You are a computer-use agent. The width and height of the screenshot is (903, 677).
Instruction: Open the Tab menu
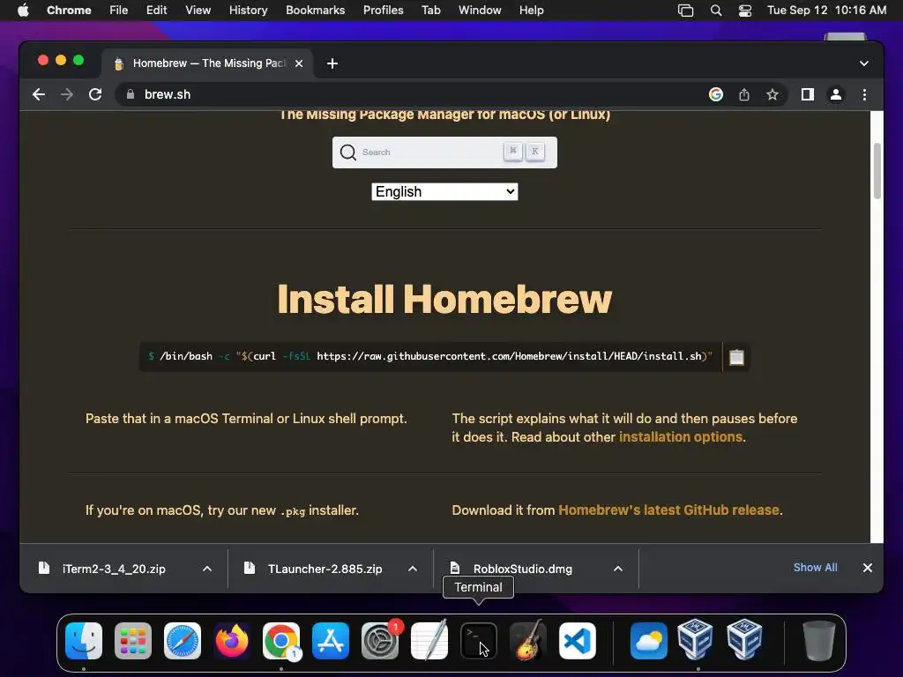[x=430, y=11]
